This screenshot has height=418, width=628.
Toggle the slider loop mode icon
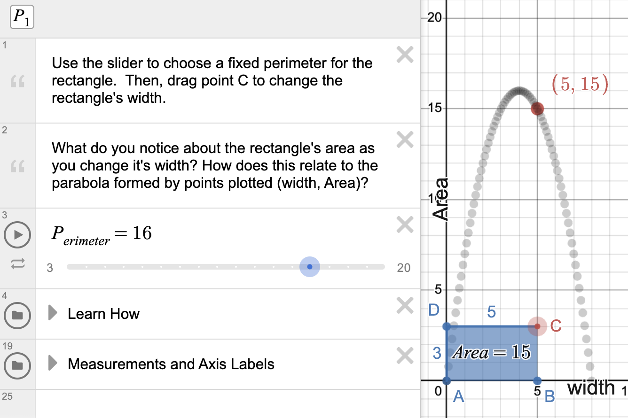(x=17, y=264)
